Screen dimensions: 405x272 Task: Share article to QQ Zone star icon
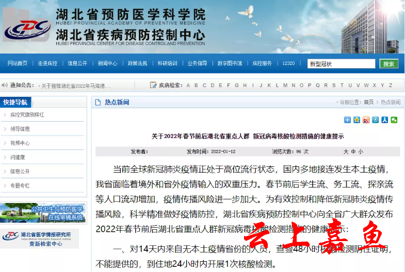pyautogui.click(x=357, y=120)
